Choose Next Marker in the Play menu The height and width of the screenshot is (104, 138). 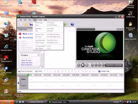(48, 49)
